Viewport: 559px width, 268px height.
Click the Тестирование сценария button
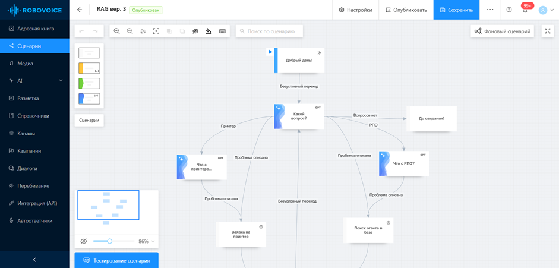pyautogui.click(x=116, y=260)
